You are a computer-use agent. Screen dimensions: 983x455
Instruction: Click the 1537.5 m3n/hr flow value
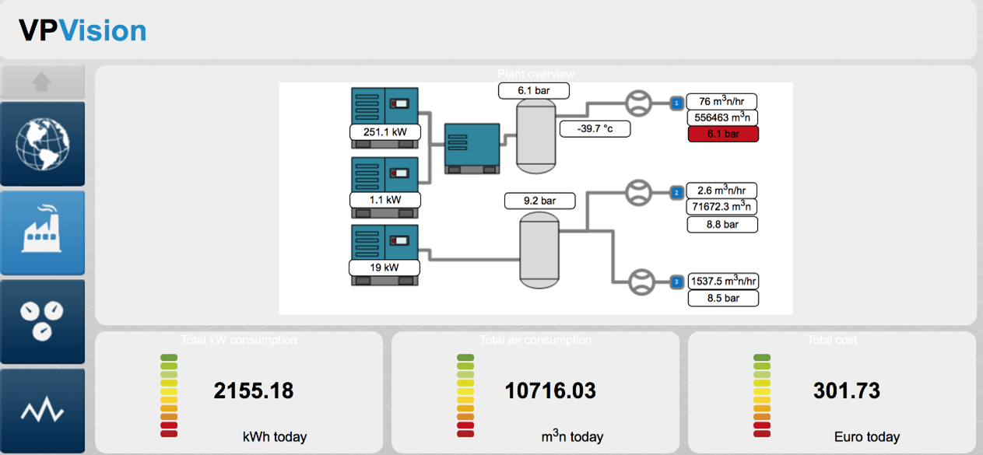tap(722, 282)
